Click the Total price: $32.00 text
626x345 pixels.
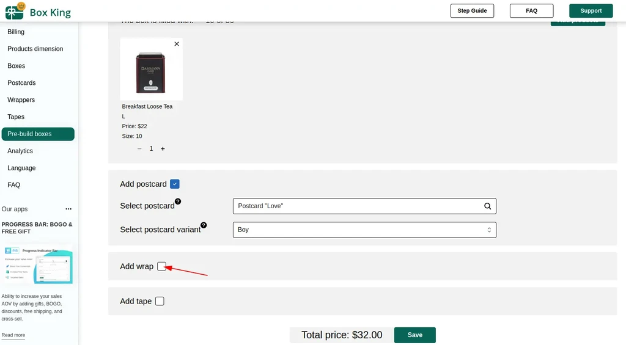coord(342,335)
